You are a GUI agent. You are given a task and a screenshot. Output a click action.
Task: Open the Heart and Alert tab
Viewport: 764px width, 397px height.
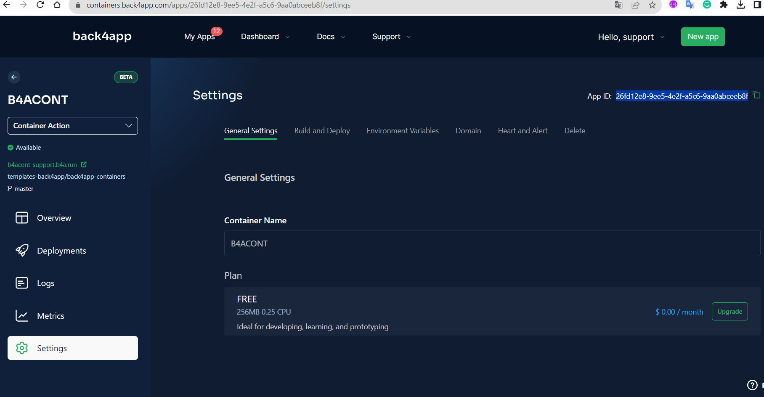point(523,131)
